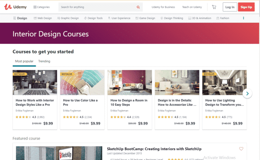
Task: Open How to Design a Room in 10 Easy Steps
Action: coord(129,102)
